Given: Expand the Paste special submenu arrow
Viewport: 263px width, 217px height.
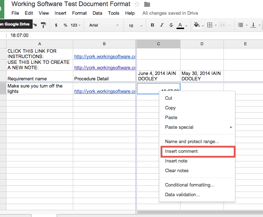Looking at the screenshot, I should (231, 127).
